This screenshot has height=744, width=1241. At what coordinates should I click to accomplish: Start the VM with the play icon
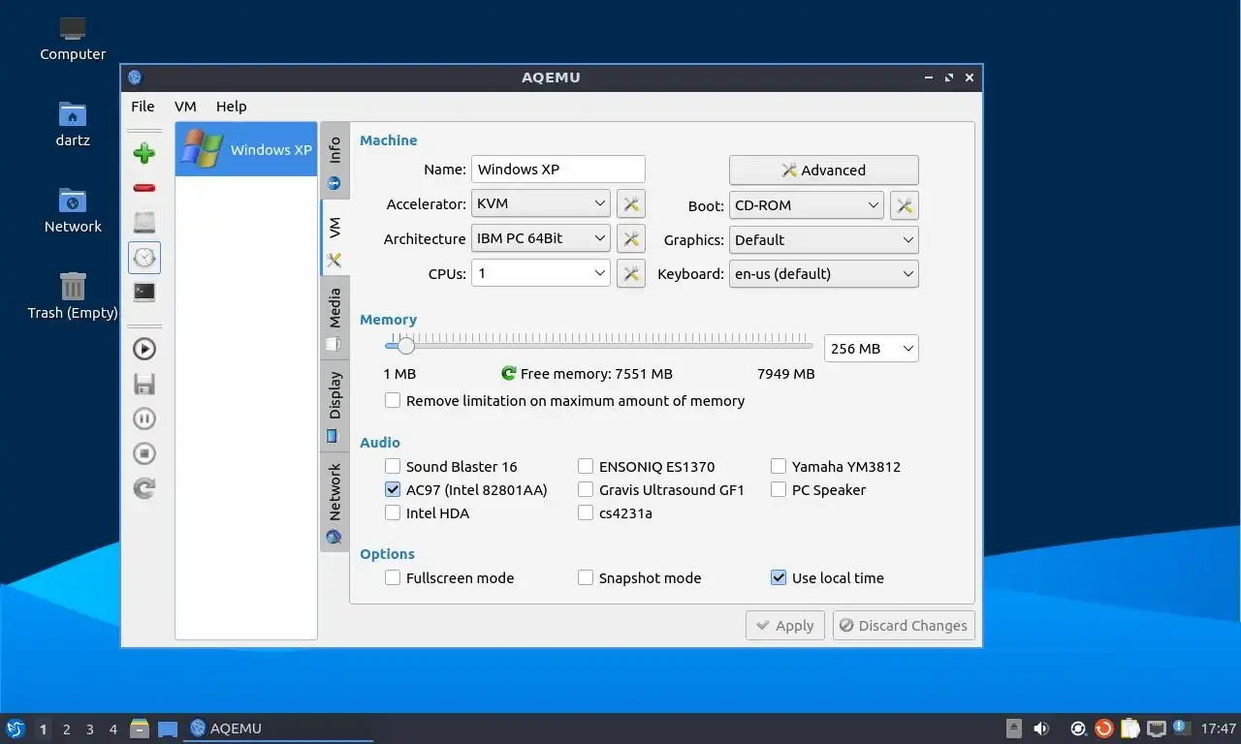pos(144,349)
